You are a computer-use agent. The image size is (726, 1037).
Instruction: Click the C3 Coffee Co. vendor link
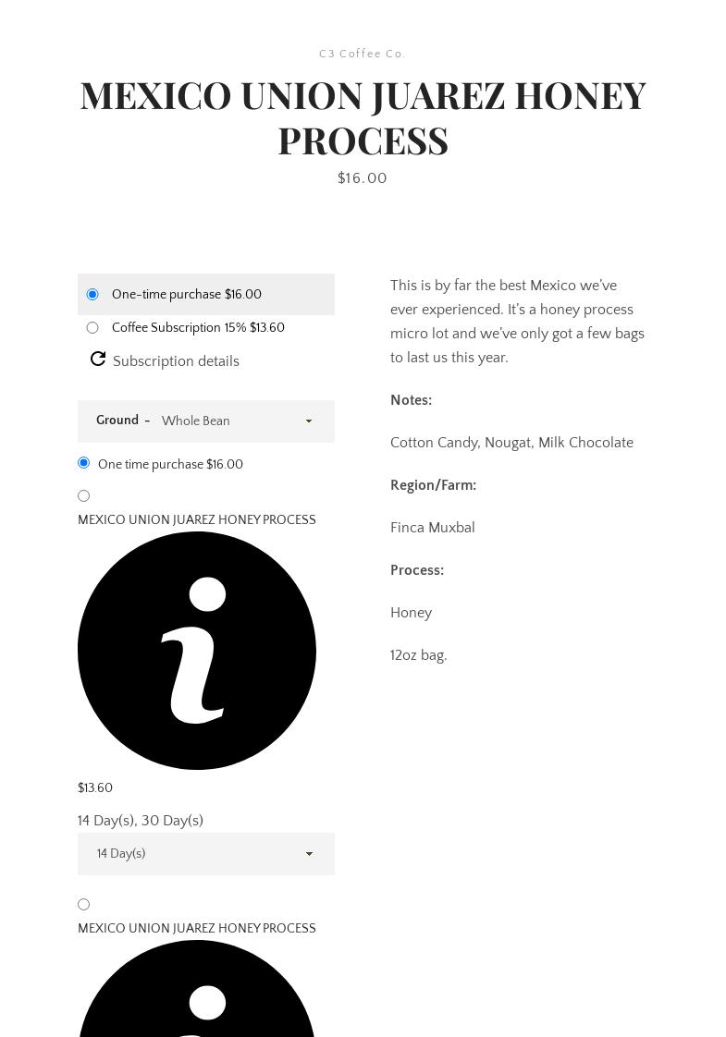363,55
